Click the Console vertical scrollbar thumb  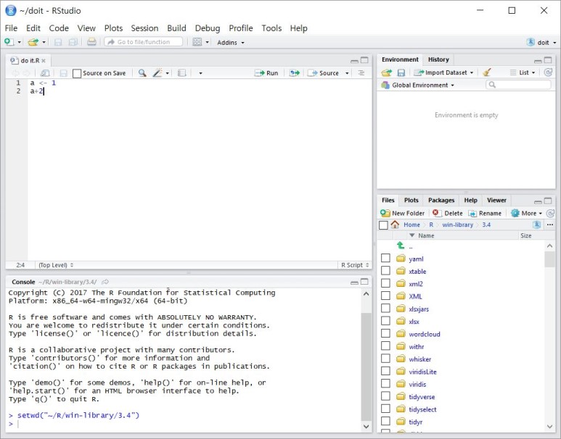point(366,367)
